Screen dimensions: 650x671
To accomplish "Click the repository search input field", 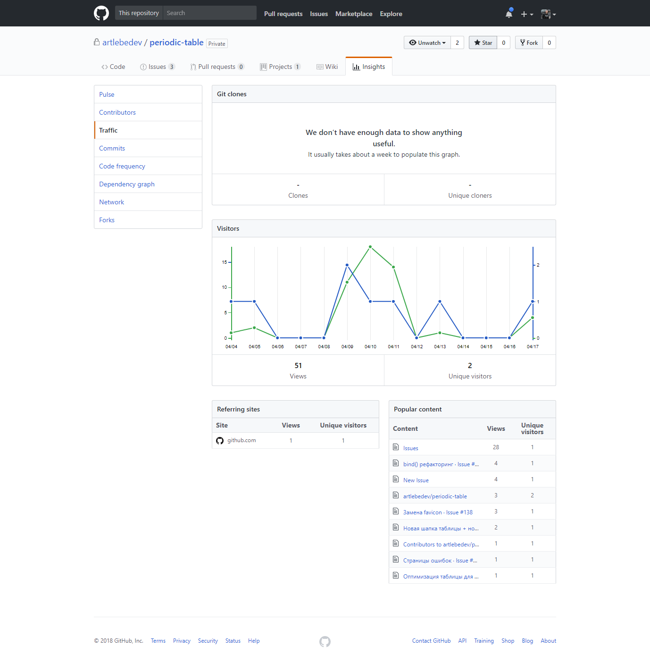I will (x=209, y=13).
